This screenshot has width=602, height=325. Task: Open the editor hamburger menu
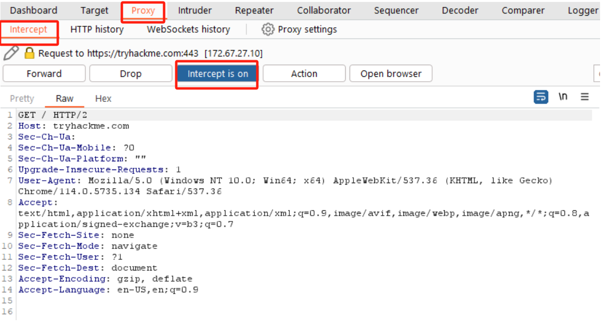pyautogui.click(x=585, y=97)
